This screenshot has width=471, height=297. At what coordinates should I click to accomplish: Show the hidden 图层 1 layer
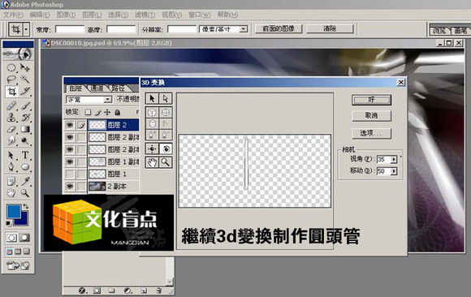click(x=70, y=174)
